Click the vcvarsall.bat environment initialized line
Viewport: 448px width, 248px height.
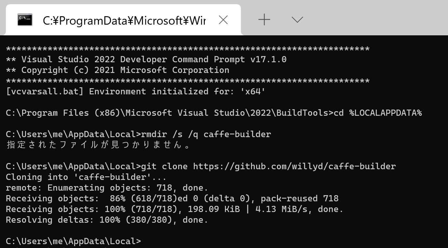(136, 91)
